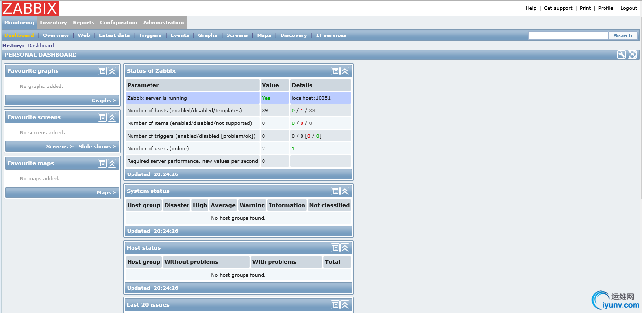Open Screens submenu item
The width and height of the screenshot is (642, 313).
click(x=237, y=35)
